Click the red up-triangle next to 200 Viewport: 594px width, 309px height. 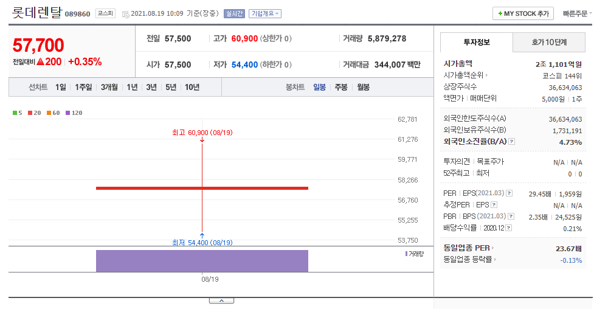point(41,62)
